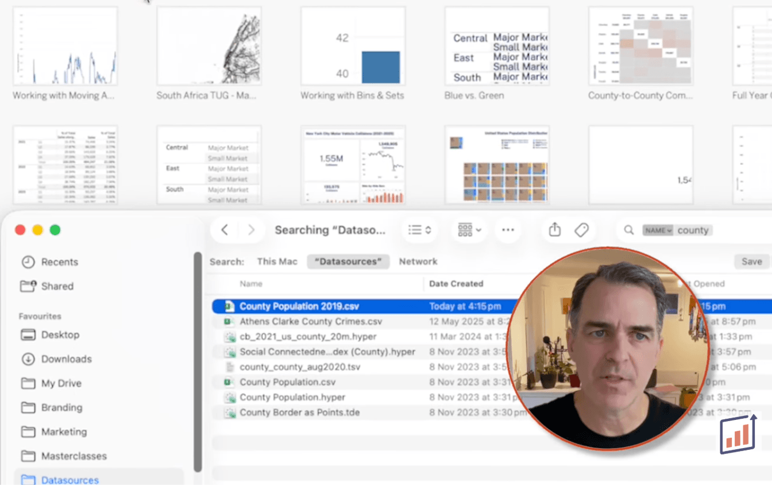
Task: Open Recents in the Finder sidebar
Action: pyautogui.click(x=59, y=262)
